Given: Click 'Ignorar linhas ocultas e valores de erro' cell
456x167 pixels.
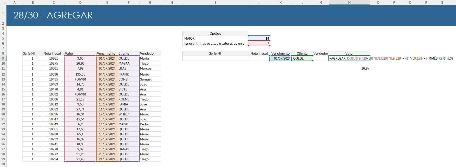Looking at the screenshot, I should click(215, 43).
